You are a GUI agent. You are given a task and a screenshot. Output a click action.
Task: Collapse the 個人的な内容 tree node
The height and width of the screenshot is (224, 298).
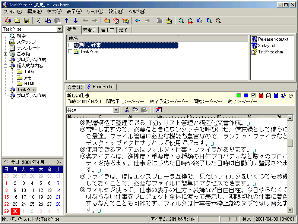click(5, 66)
